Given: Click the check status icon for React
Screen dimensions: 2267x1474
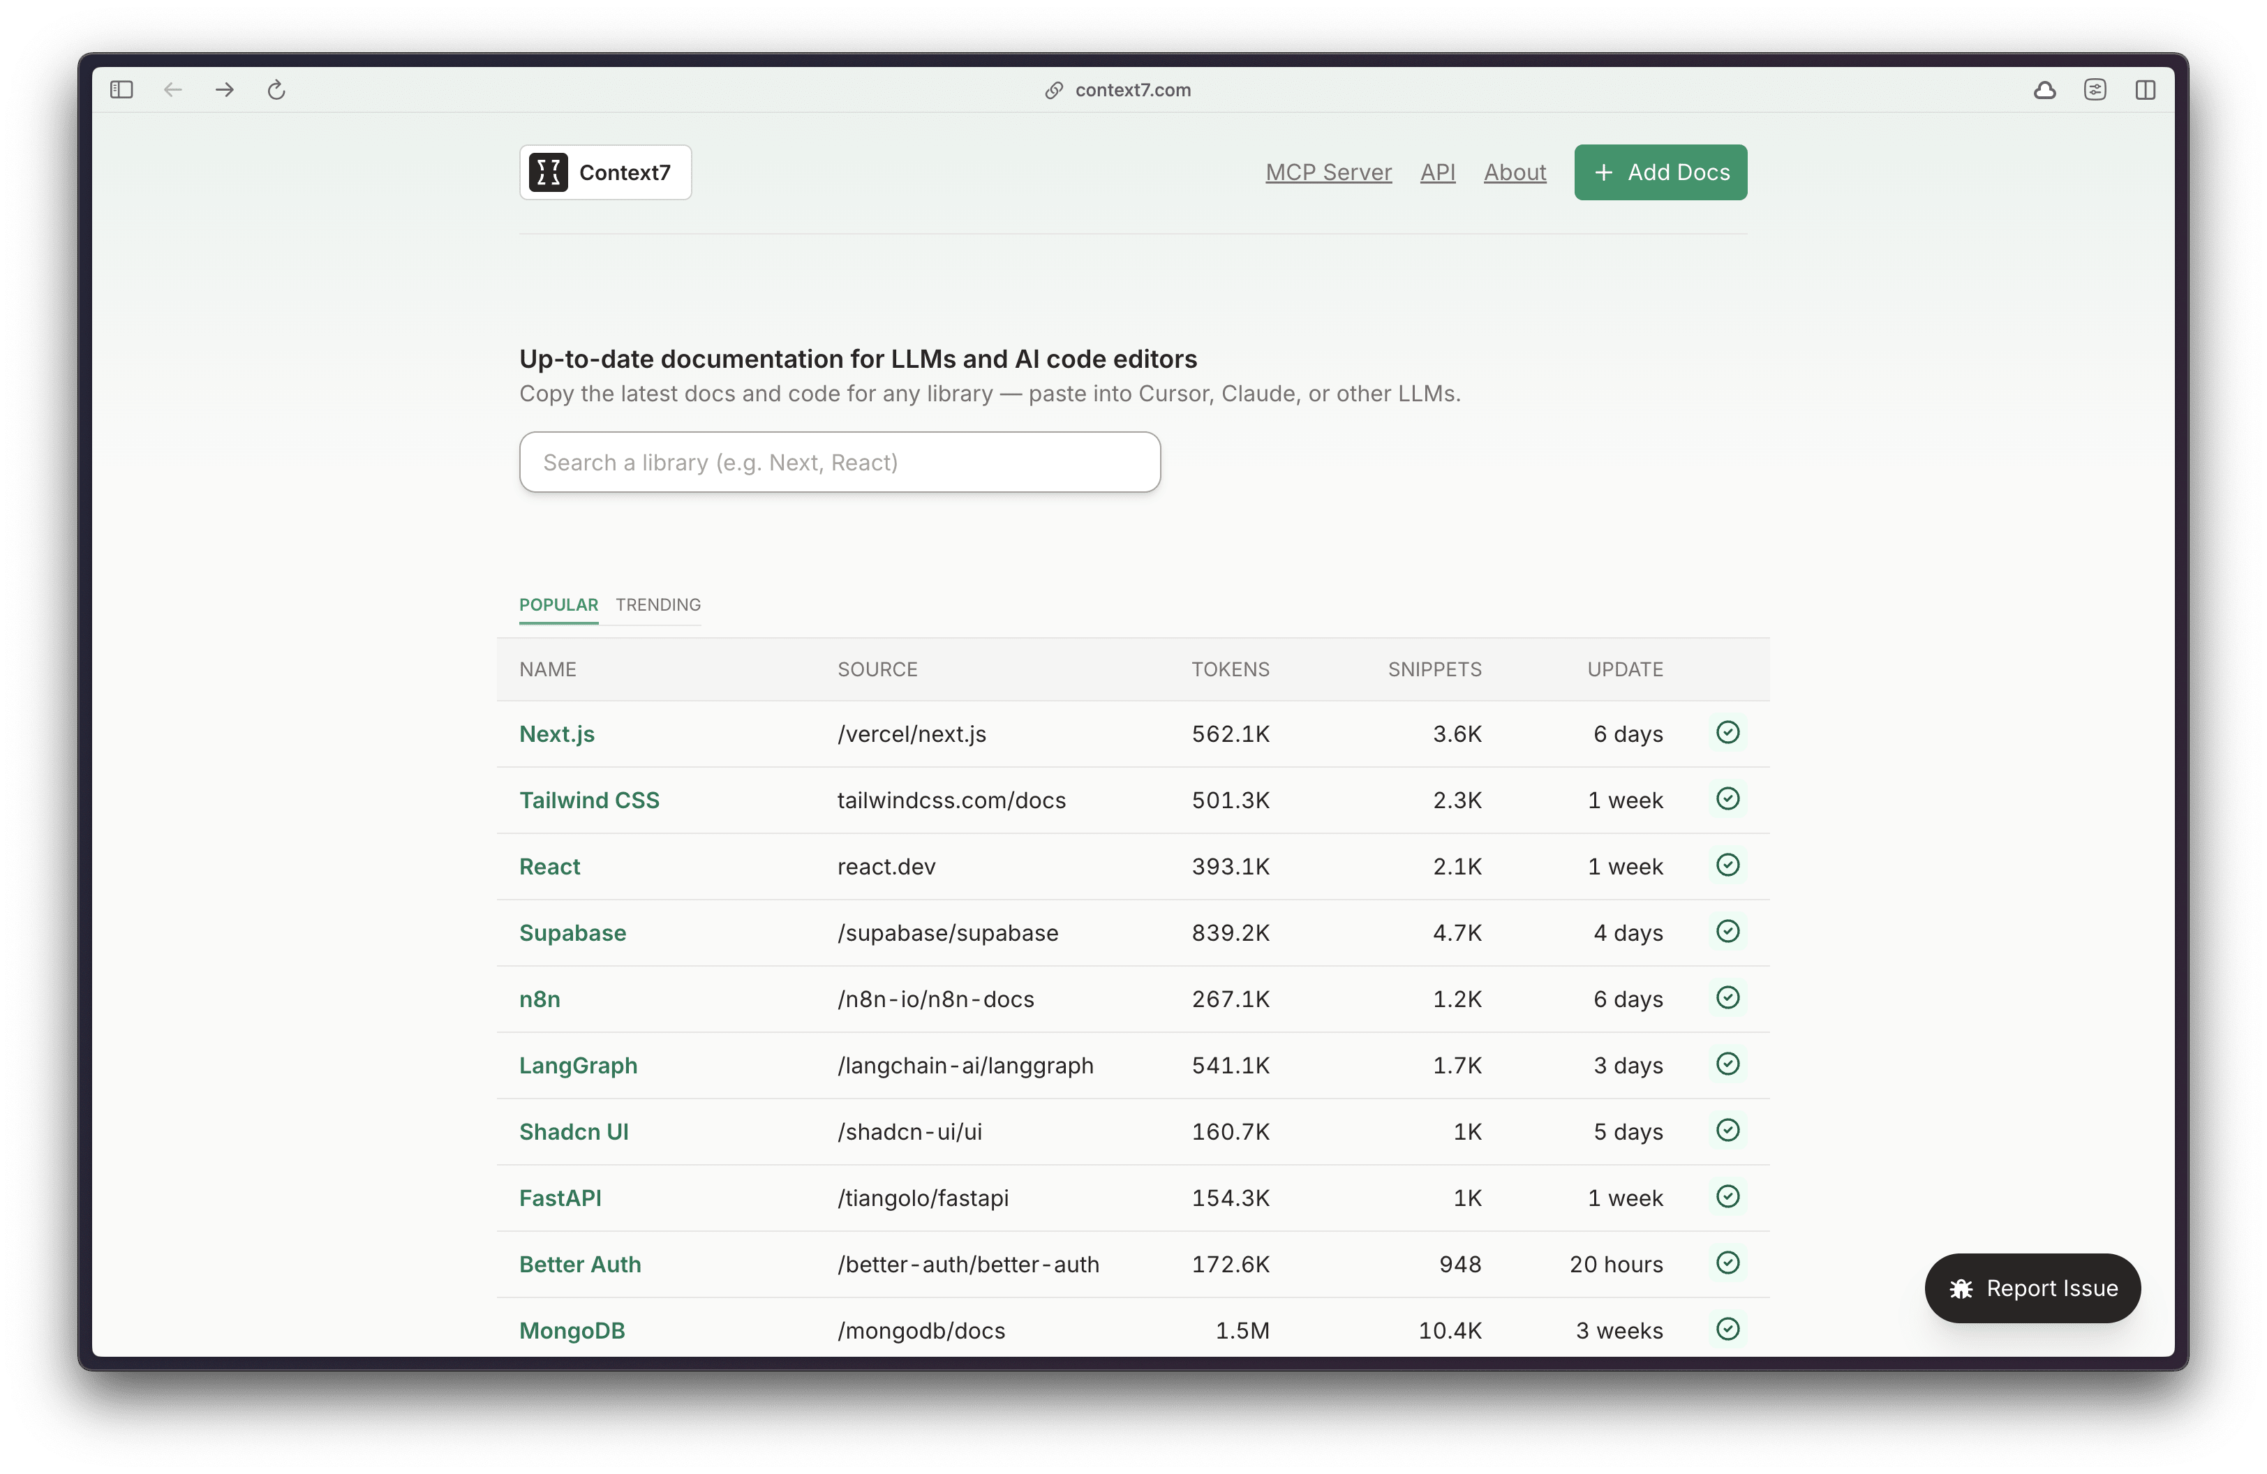Looking at the screenshot, I should click(1728, 865).
